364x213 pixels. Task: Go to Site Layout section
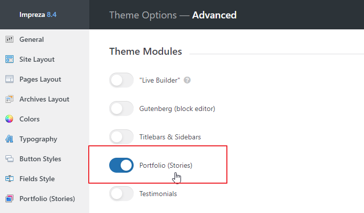pyautogui.click(x=37, y=59)
